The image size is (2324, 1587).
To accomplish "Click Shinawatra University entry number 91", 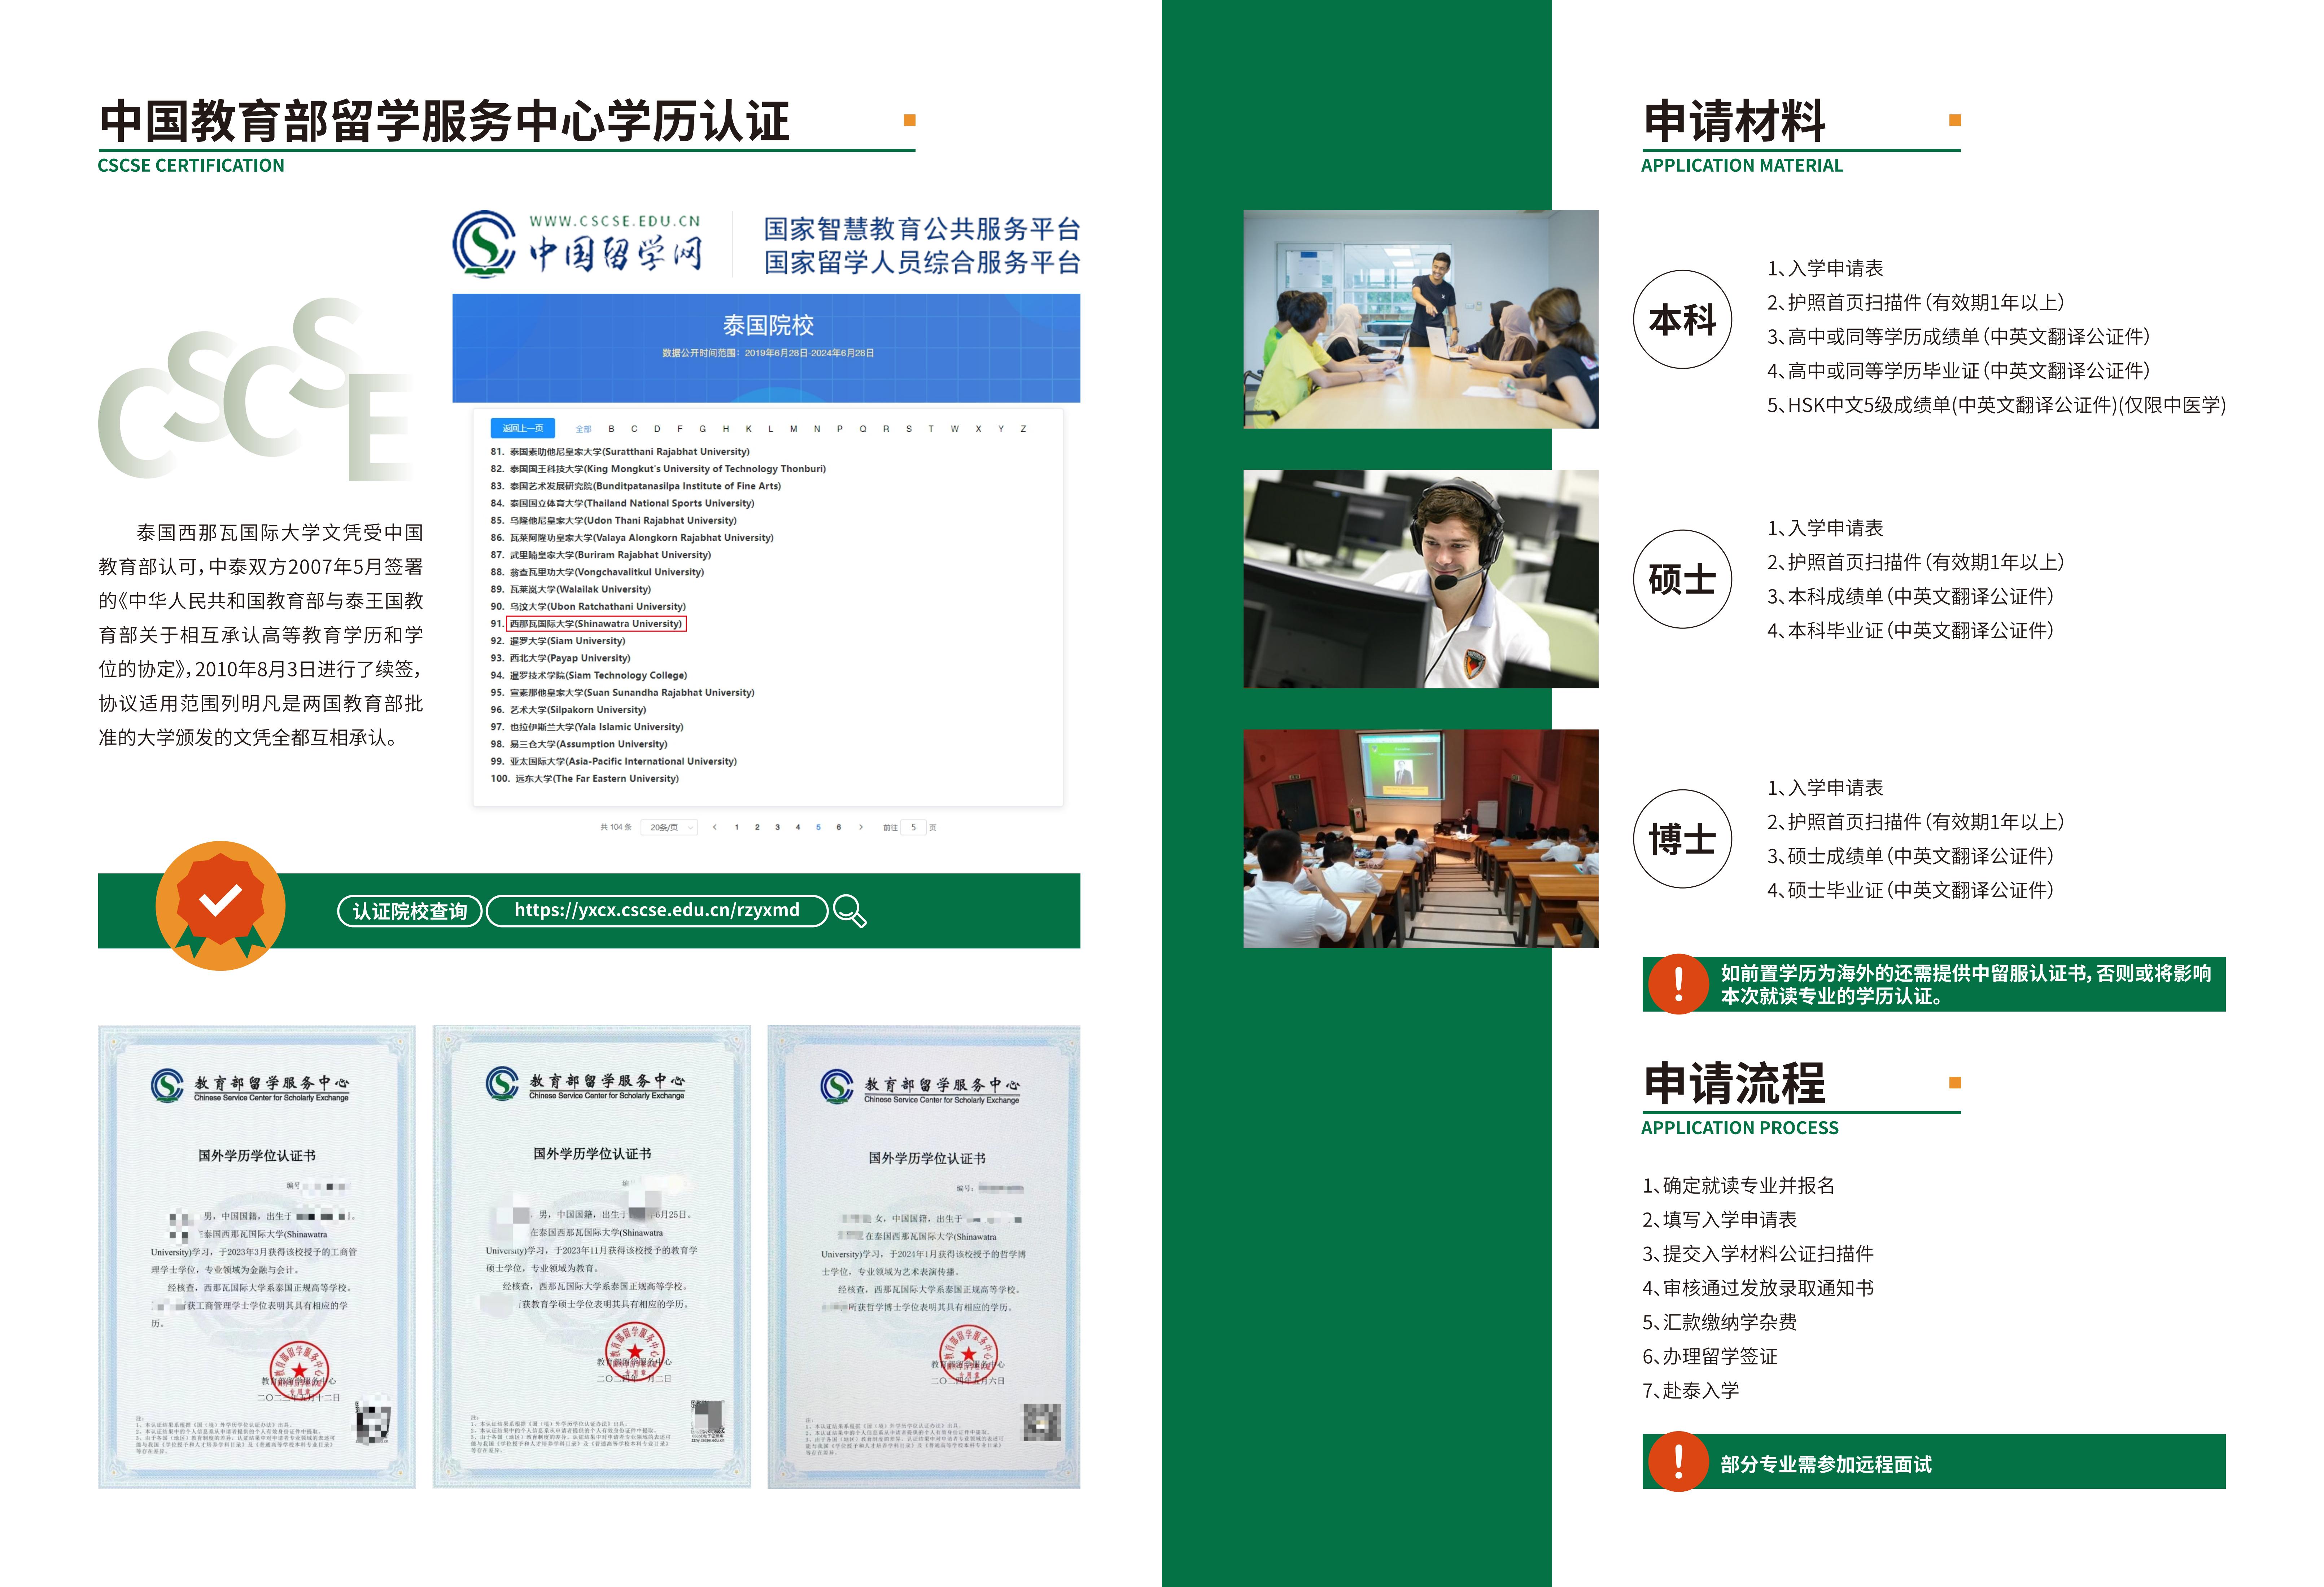I will click(x=596, y=624).
